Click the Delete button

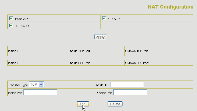tap(115, 104)
